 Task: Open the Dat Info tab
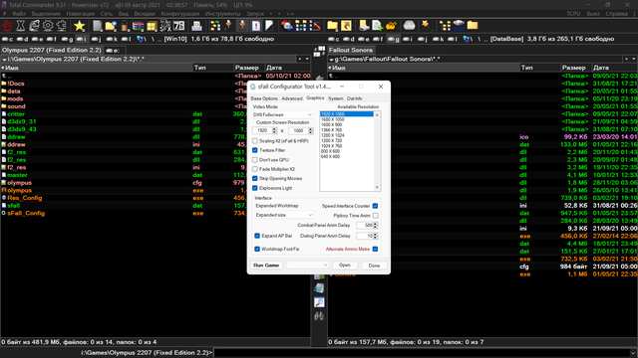pyautogui.click(x=355, y=98)
